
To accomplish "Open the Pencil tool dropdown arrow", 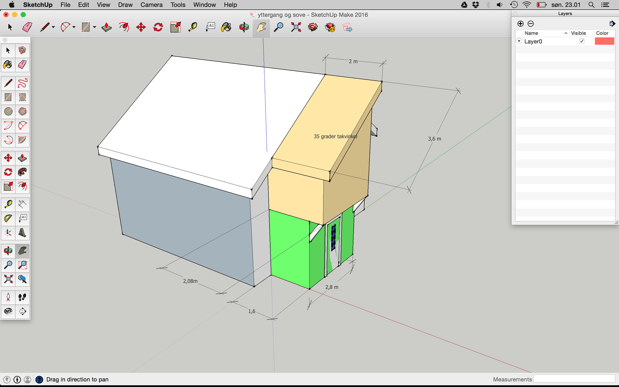I will click(x=53, y=27).
